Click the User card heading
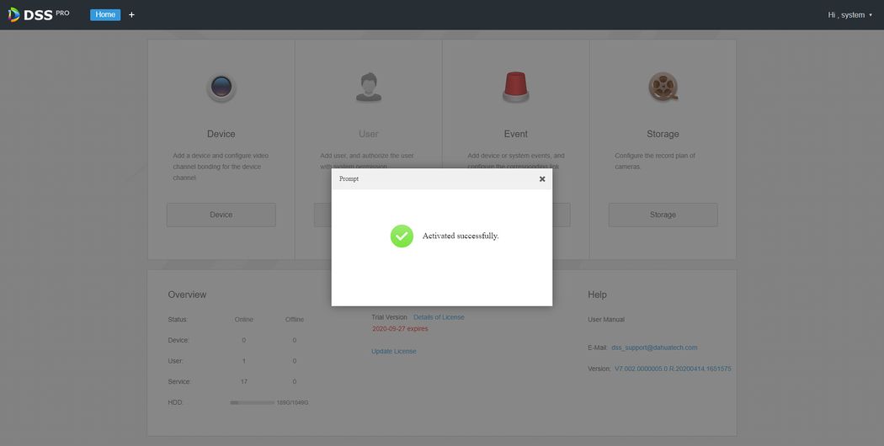This screenshot has width=884, height=446. [x=369, y=134]
